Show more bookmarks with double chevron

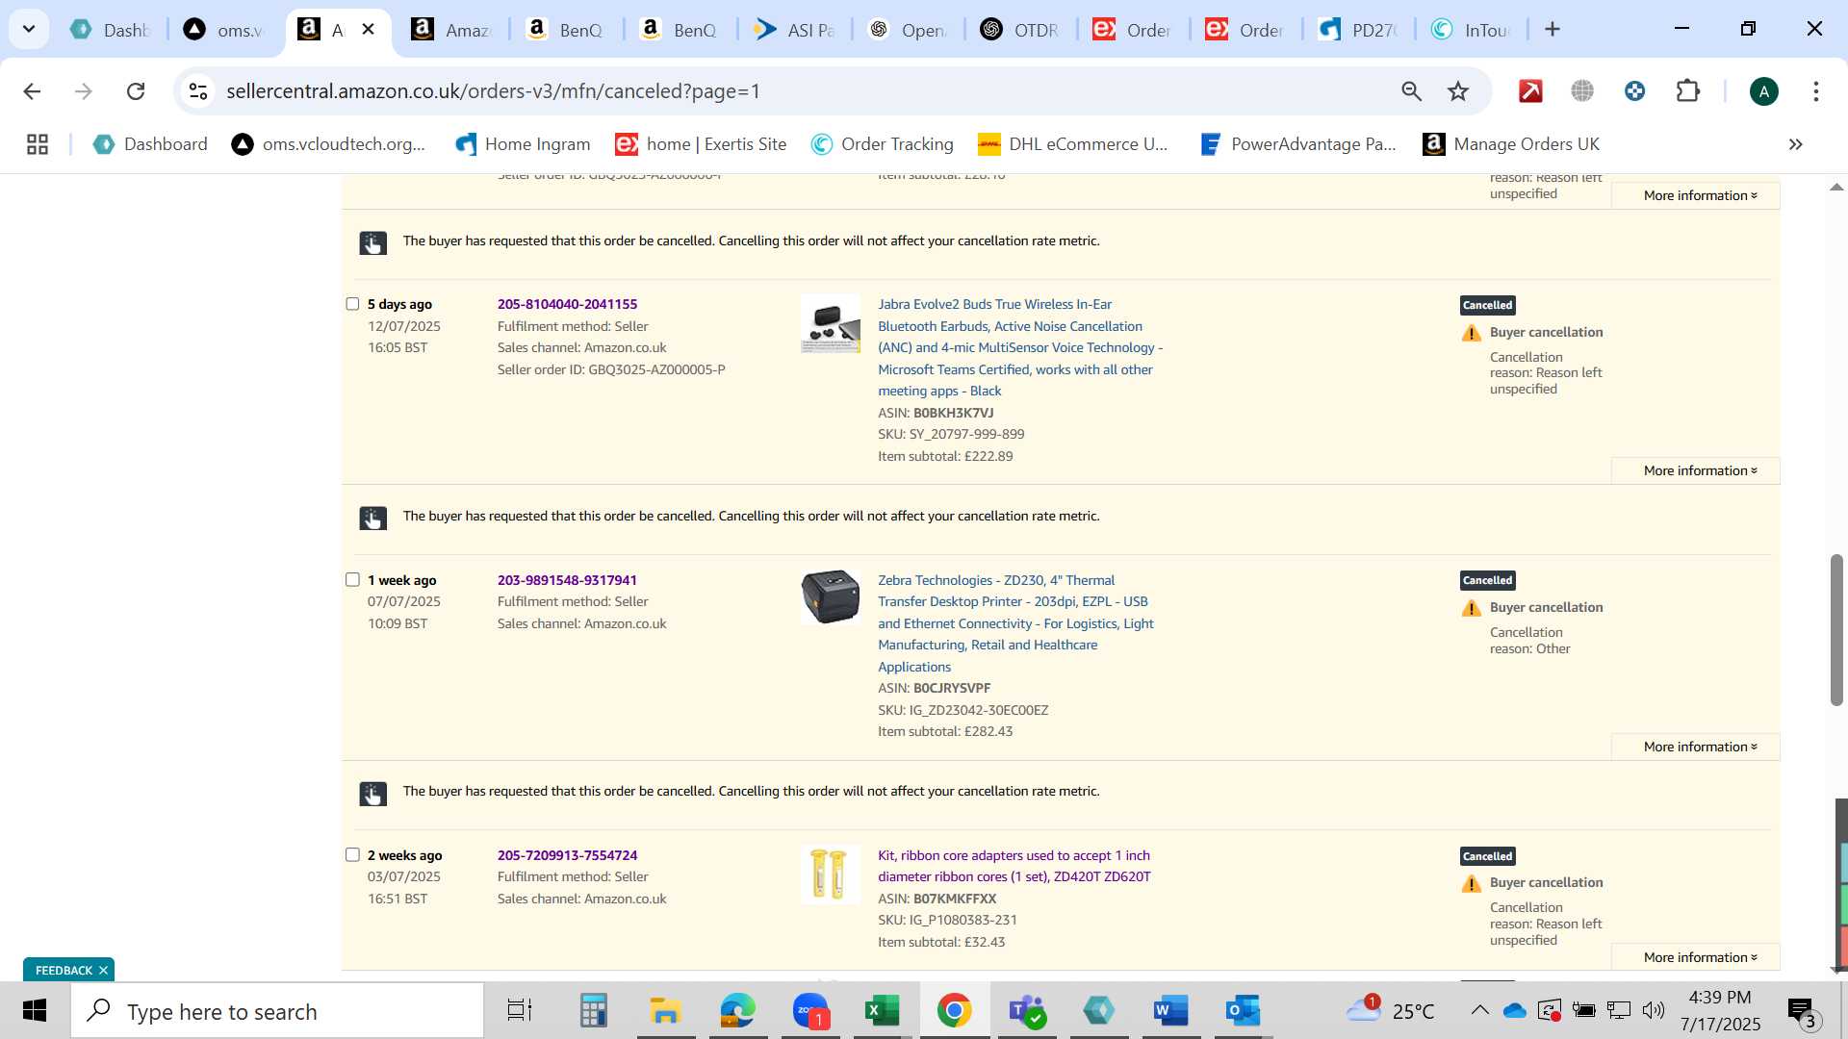[1795, 144]
